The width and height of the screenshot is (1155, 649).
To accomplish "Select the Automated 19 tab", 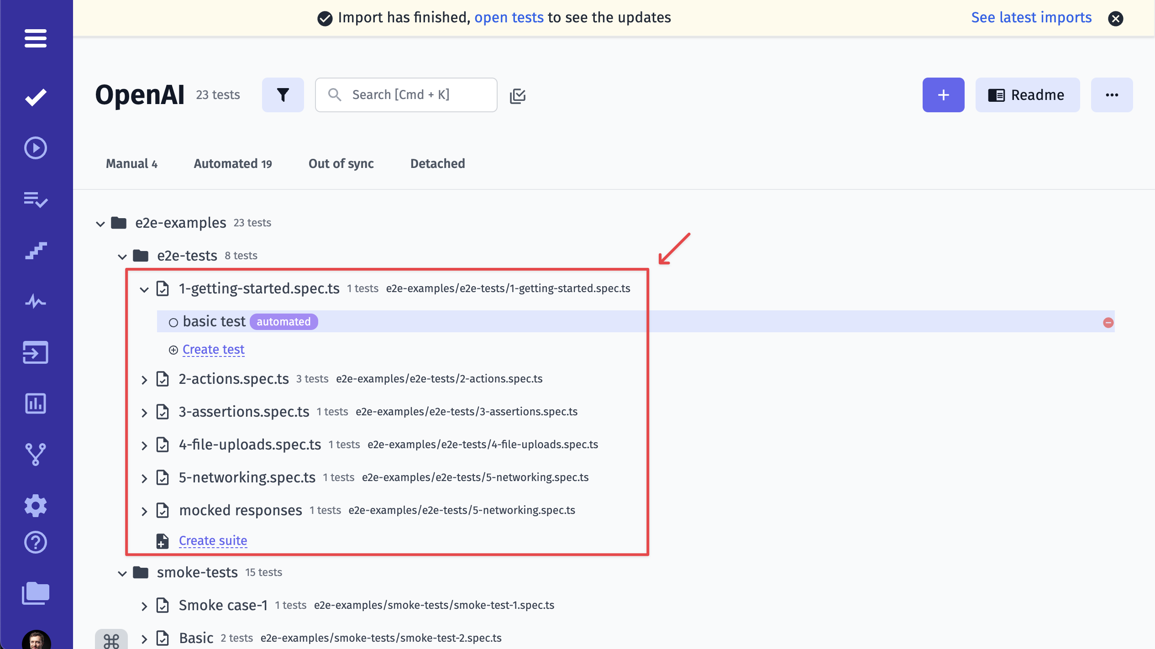I will click(233, 163).
